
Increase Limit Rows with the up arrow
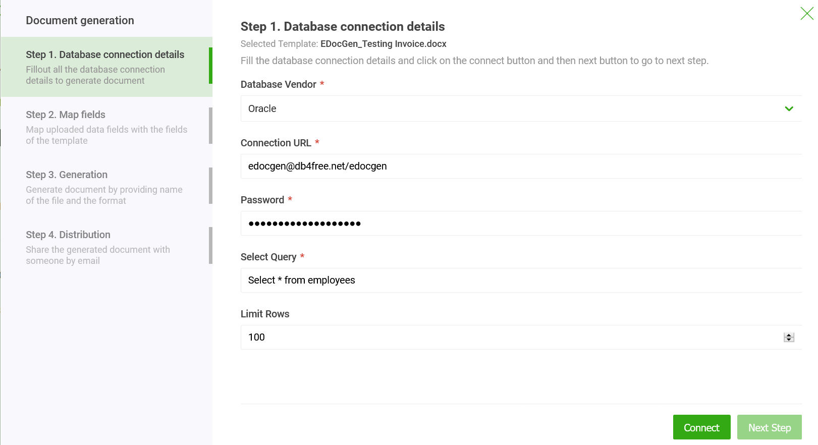pos(789,335)
